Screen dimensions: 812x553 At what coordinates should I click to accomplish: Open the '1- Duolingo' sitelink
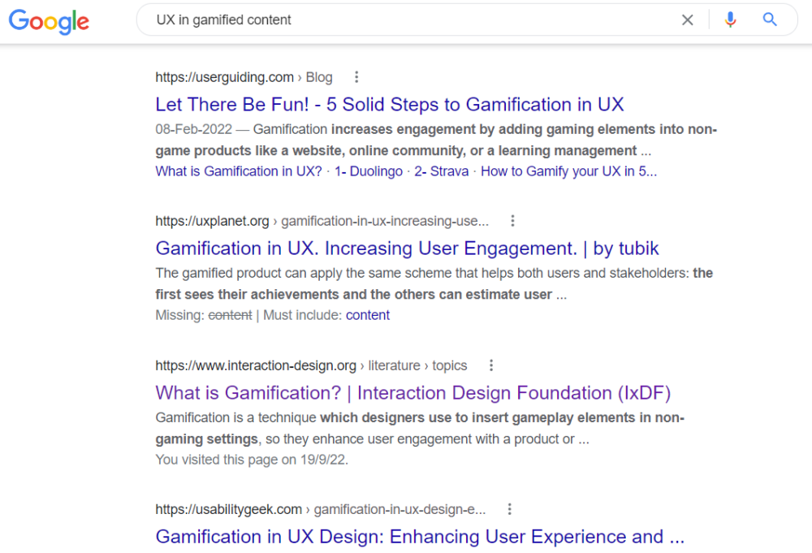tap(368, 171)
